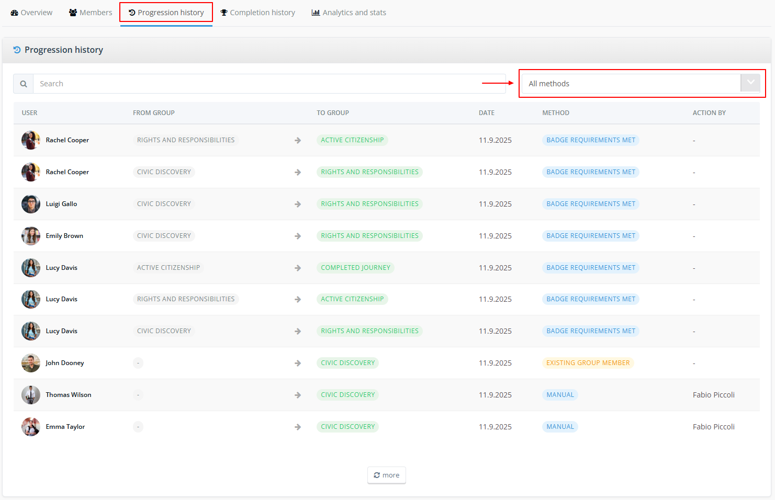Click the Lucy Davis name for Completed Journey
Screen dimensions: 775x500
coord(62,268)
